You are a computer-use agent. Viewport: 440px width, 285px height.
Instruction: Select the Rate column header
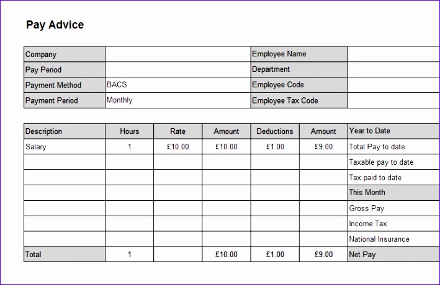tap(178, 131)
